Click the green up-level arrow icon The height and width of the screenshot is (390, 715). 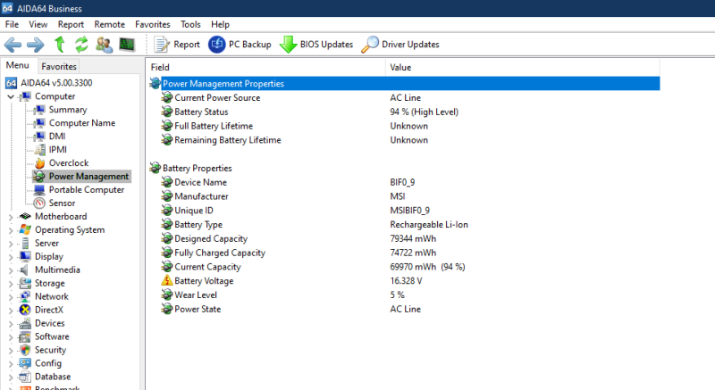pyautogui.click(x=59, y=45)
